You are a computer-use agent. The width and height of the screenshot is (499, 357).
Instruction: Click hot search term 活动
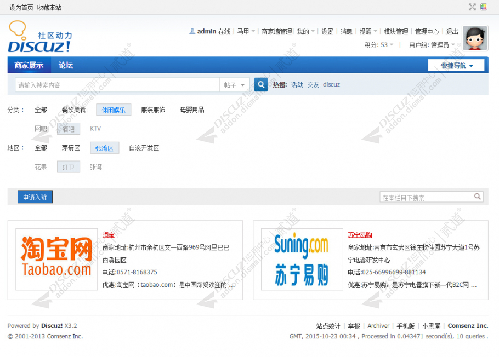(x=298, y=84)
